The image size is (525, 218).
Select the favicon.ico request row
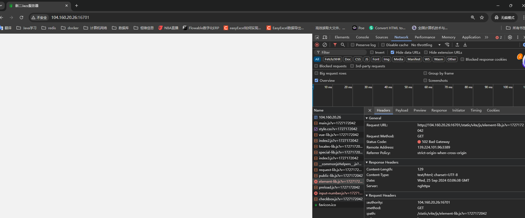pyautogui.click(x=338, y=205)
